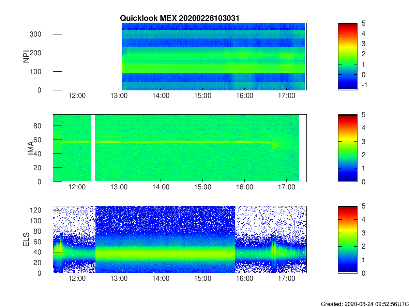Click '16:00' under the IMA plot
This screenshot has width=409, height=307.
pos(245,188)
